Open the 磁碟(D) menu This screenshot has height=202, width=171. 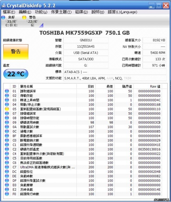click(81, 12)
